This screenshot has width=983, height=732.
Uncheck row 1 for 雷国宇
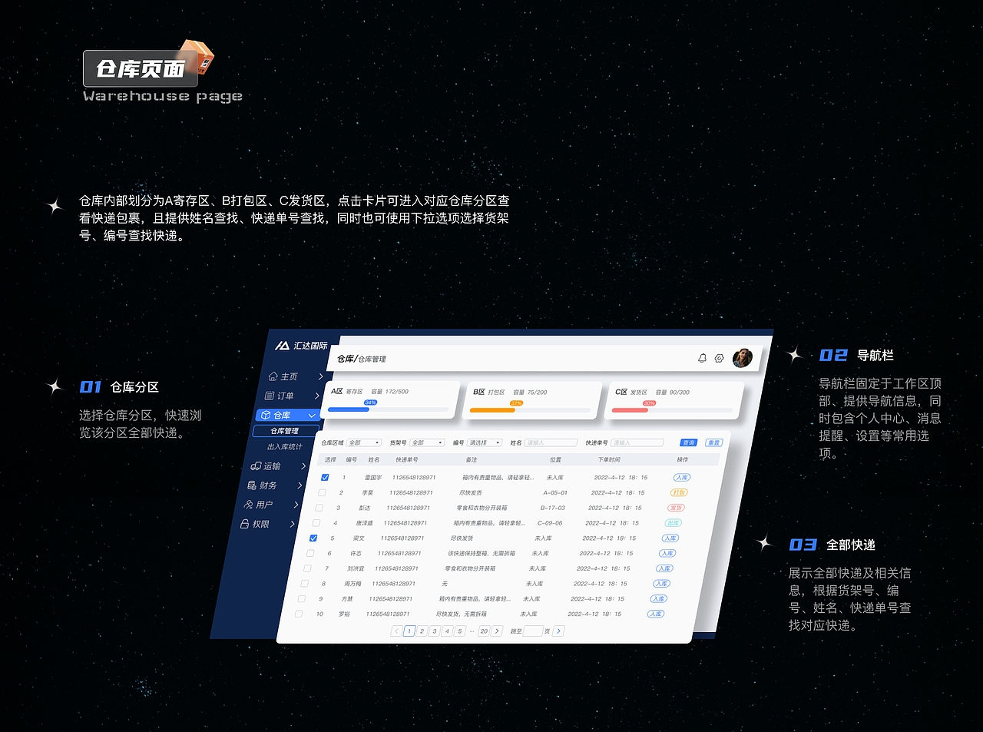click(x=324, y=475)
